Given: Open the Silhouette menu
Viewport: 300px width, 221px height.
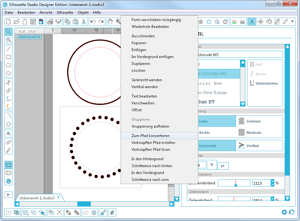Looking at the screenshot, I should 65,13.
